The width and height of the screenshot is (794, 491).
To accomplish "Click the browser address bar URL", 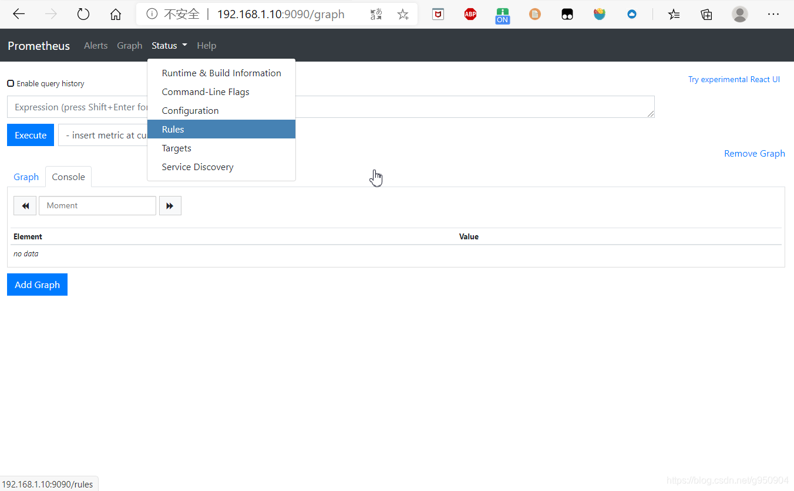I will [281, 14].
